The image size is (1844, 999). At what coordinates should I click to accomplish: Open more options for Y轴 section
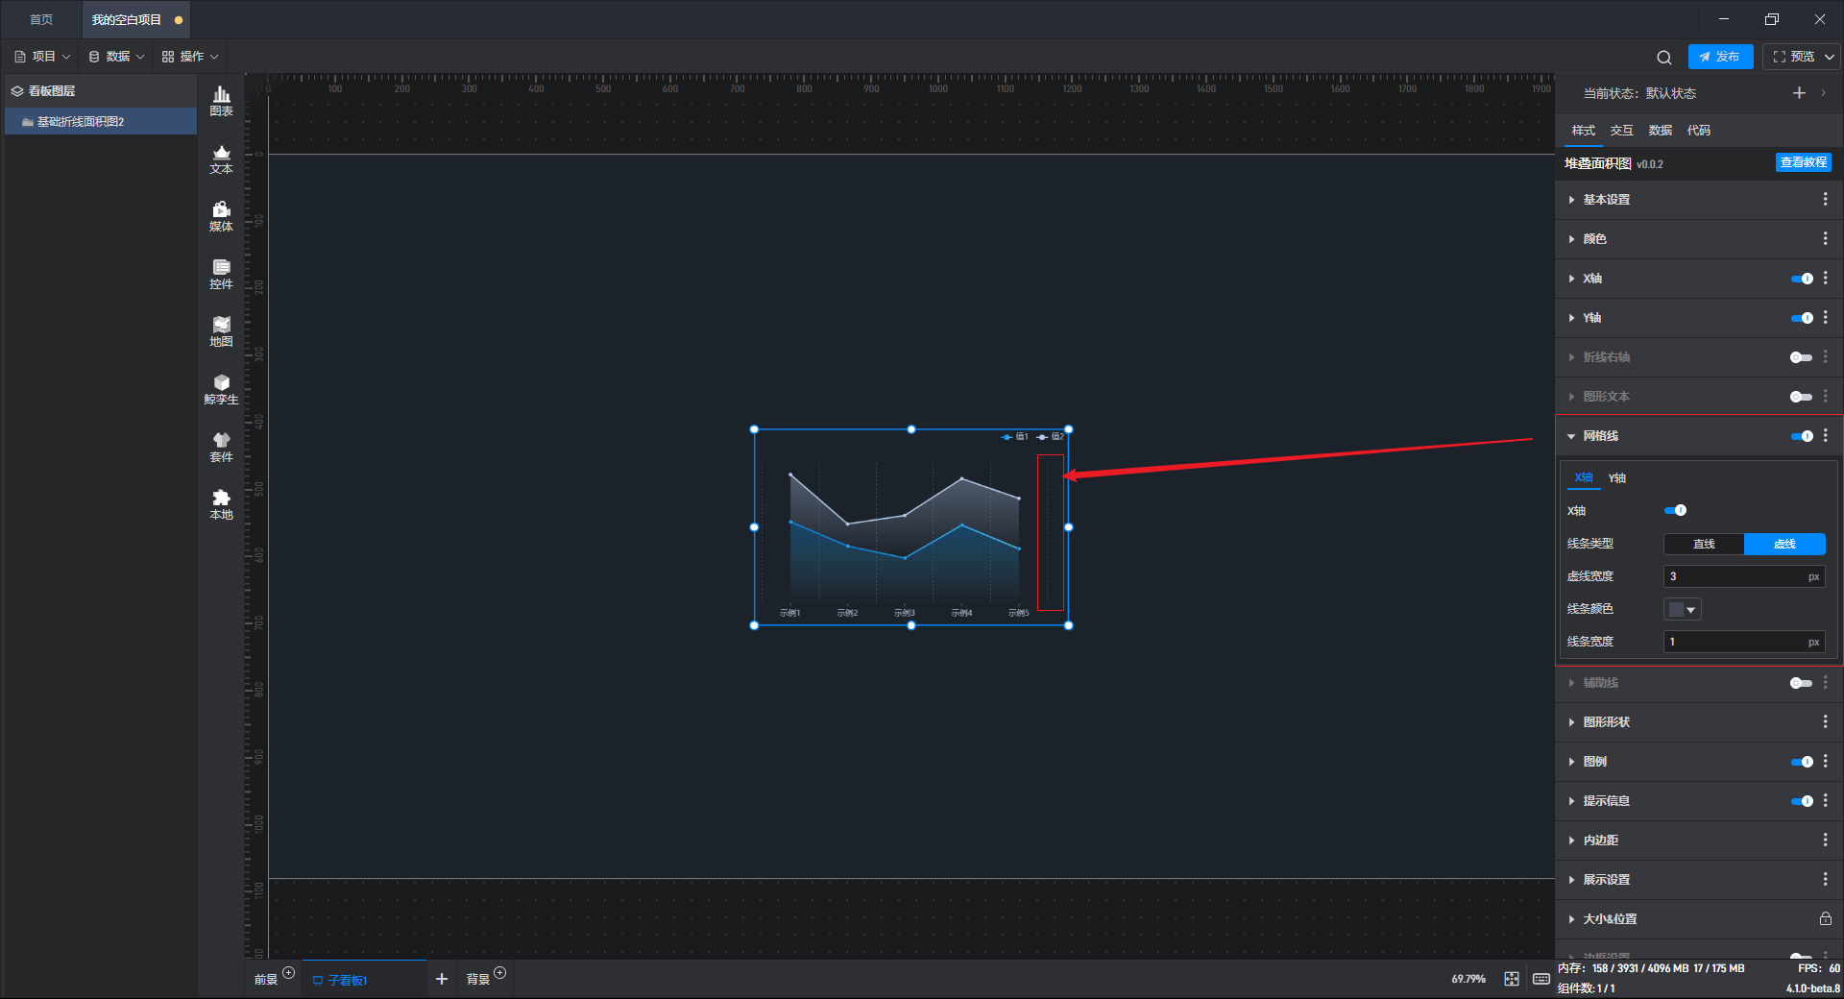(1825, 317)
